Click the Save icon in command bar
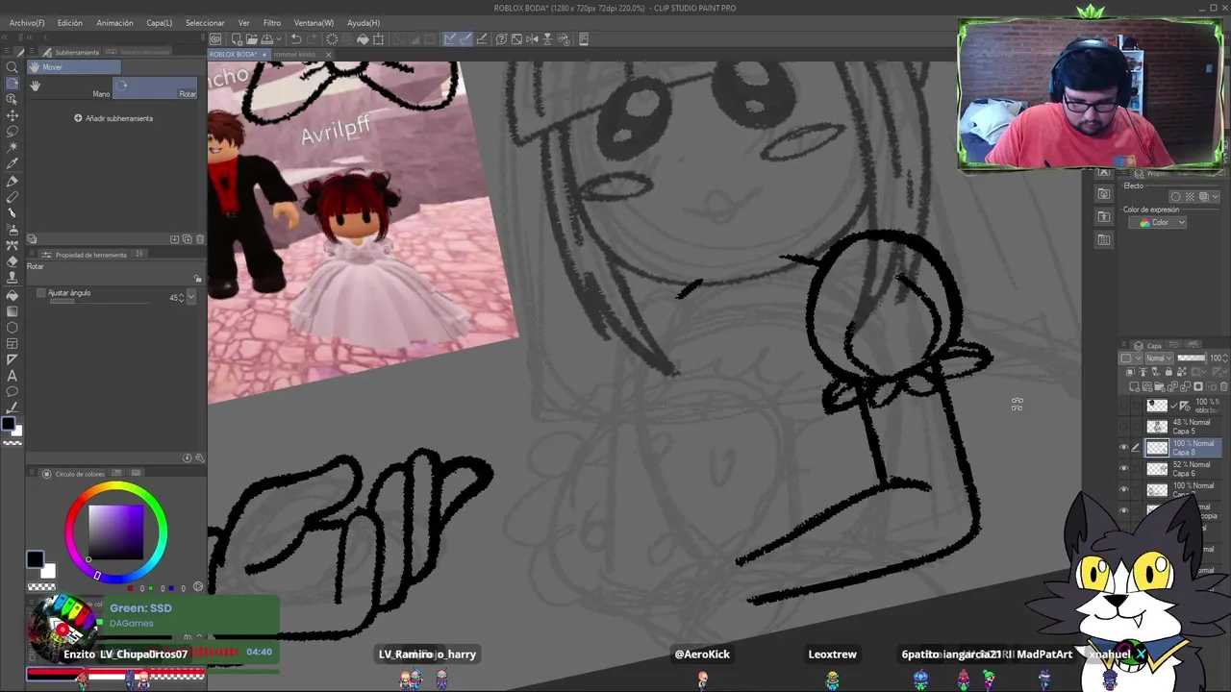The image size is (1231, 692). [x=268, y=39]
